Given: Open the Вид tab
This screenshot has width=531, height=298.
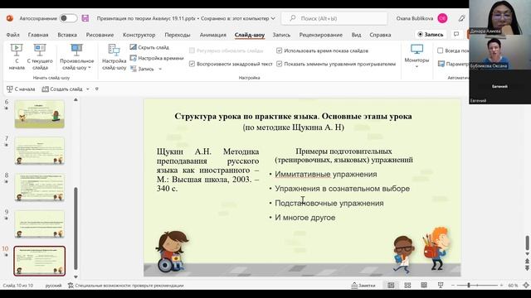Looking at the screenshot, I should coord(356,35).
